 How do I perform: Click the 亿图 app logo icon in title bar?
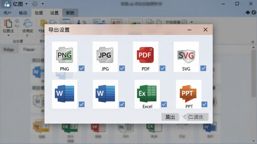click(7, 4)
